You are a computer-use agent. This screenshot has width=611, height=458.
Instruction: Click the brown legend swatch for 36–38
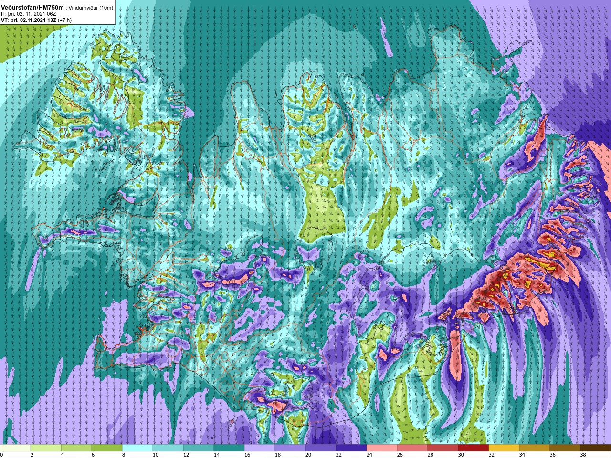(x=565, y=448)
